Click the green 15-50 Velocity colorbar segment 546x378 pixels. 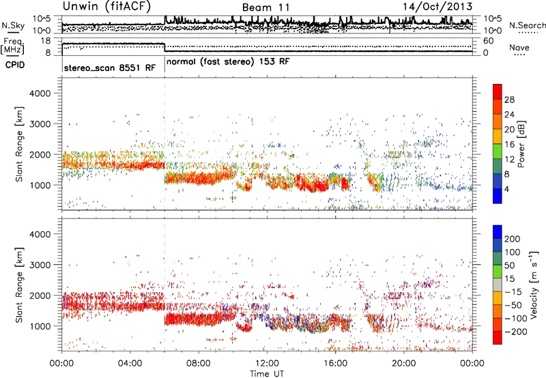(498, 272)
